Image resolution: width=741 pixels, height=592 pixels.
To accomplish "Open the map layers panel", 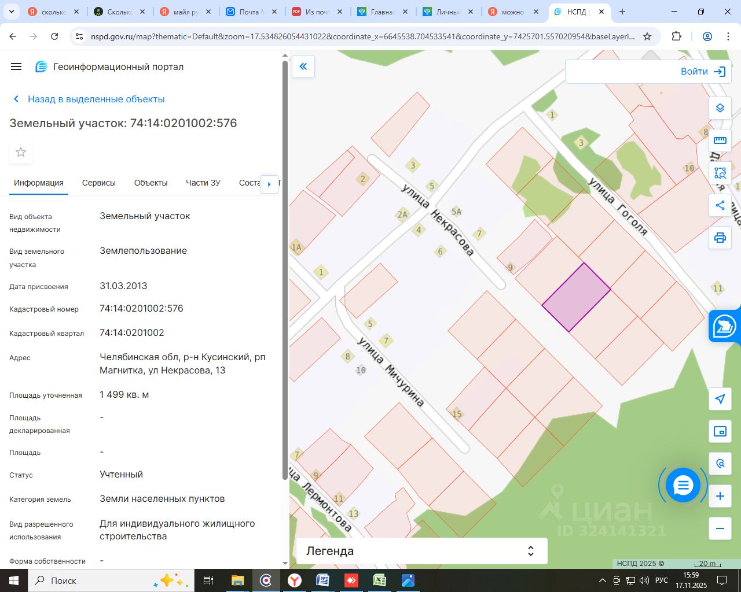I will click(x=720, y=108).
